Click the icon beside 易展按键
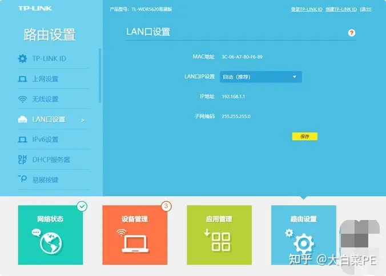The height and width of the screenshot is (276, 386). pyautogui.click(x=22, y=179)
